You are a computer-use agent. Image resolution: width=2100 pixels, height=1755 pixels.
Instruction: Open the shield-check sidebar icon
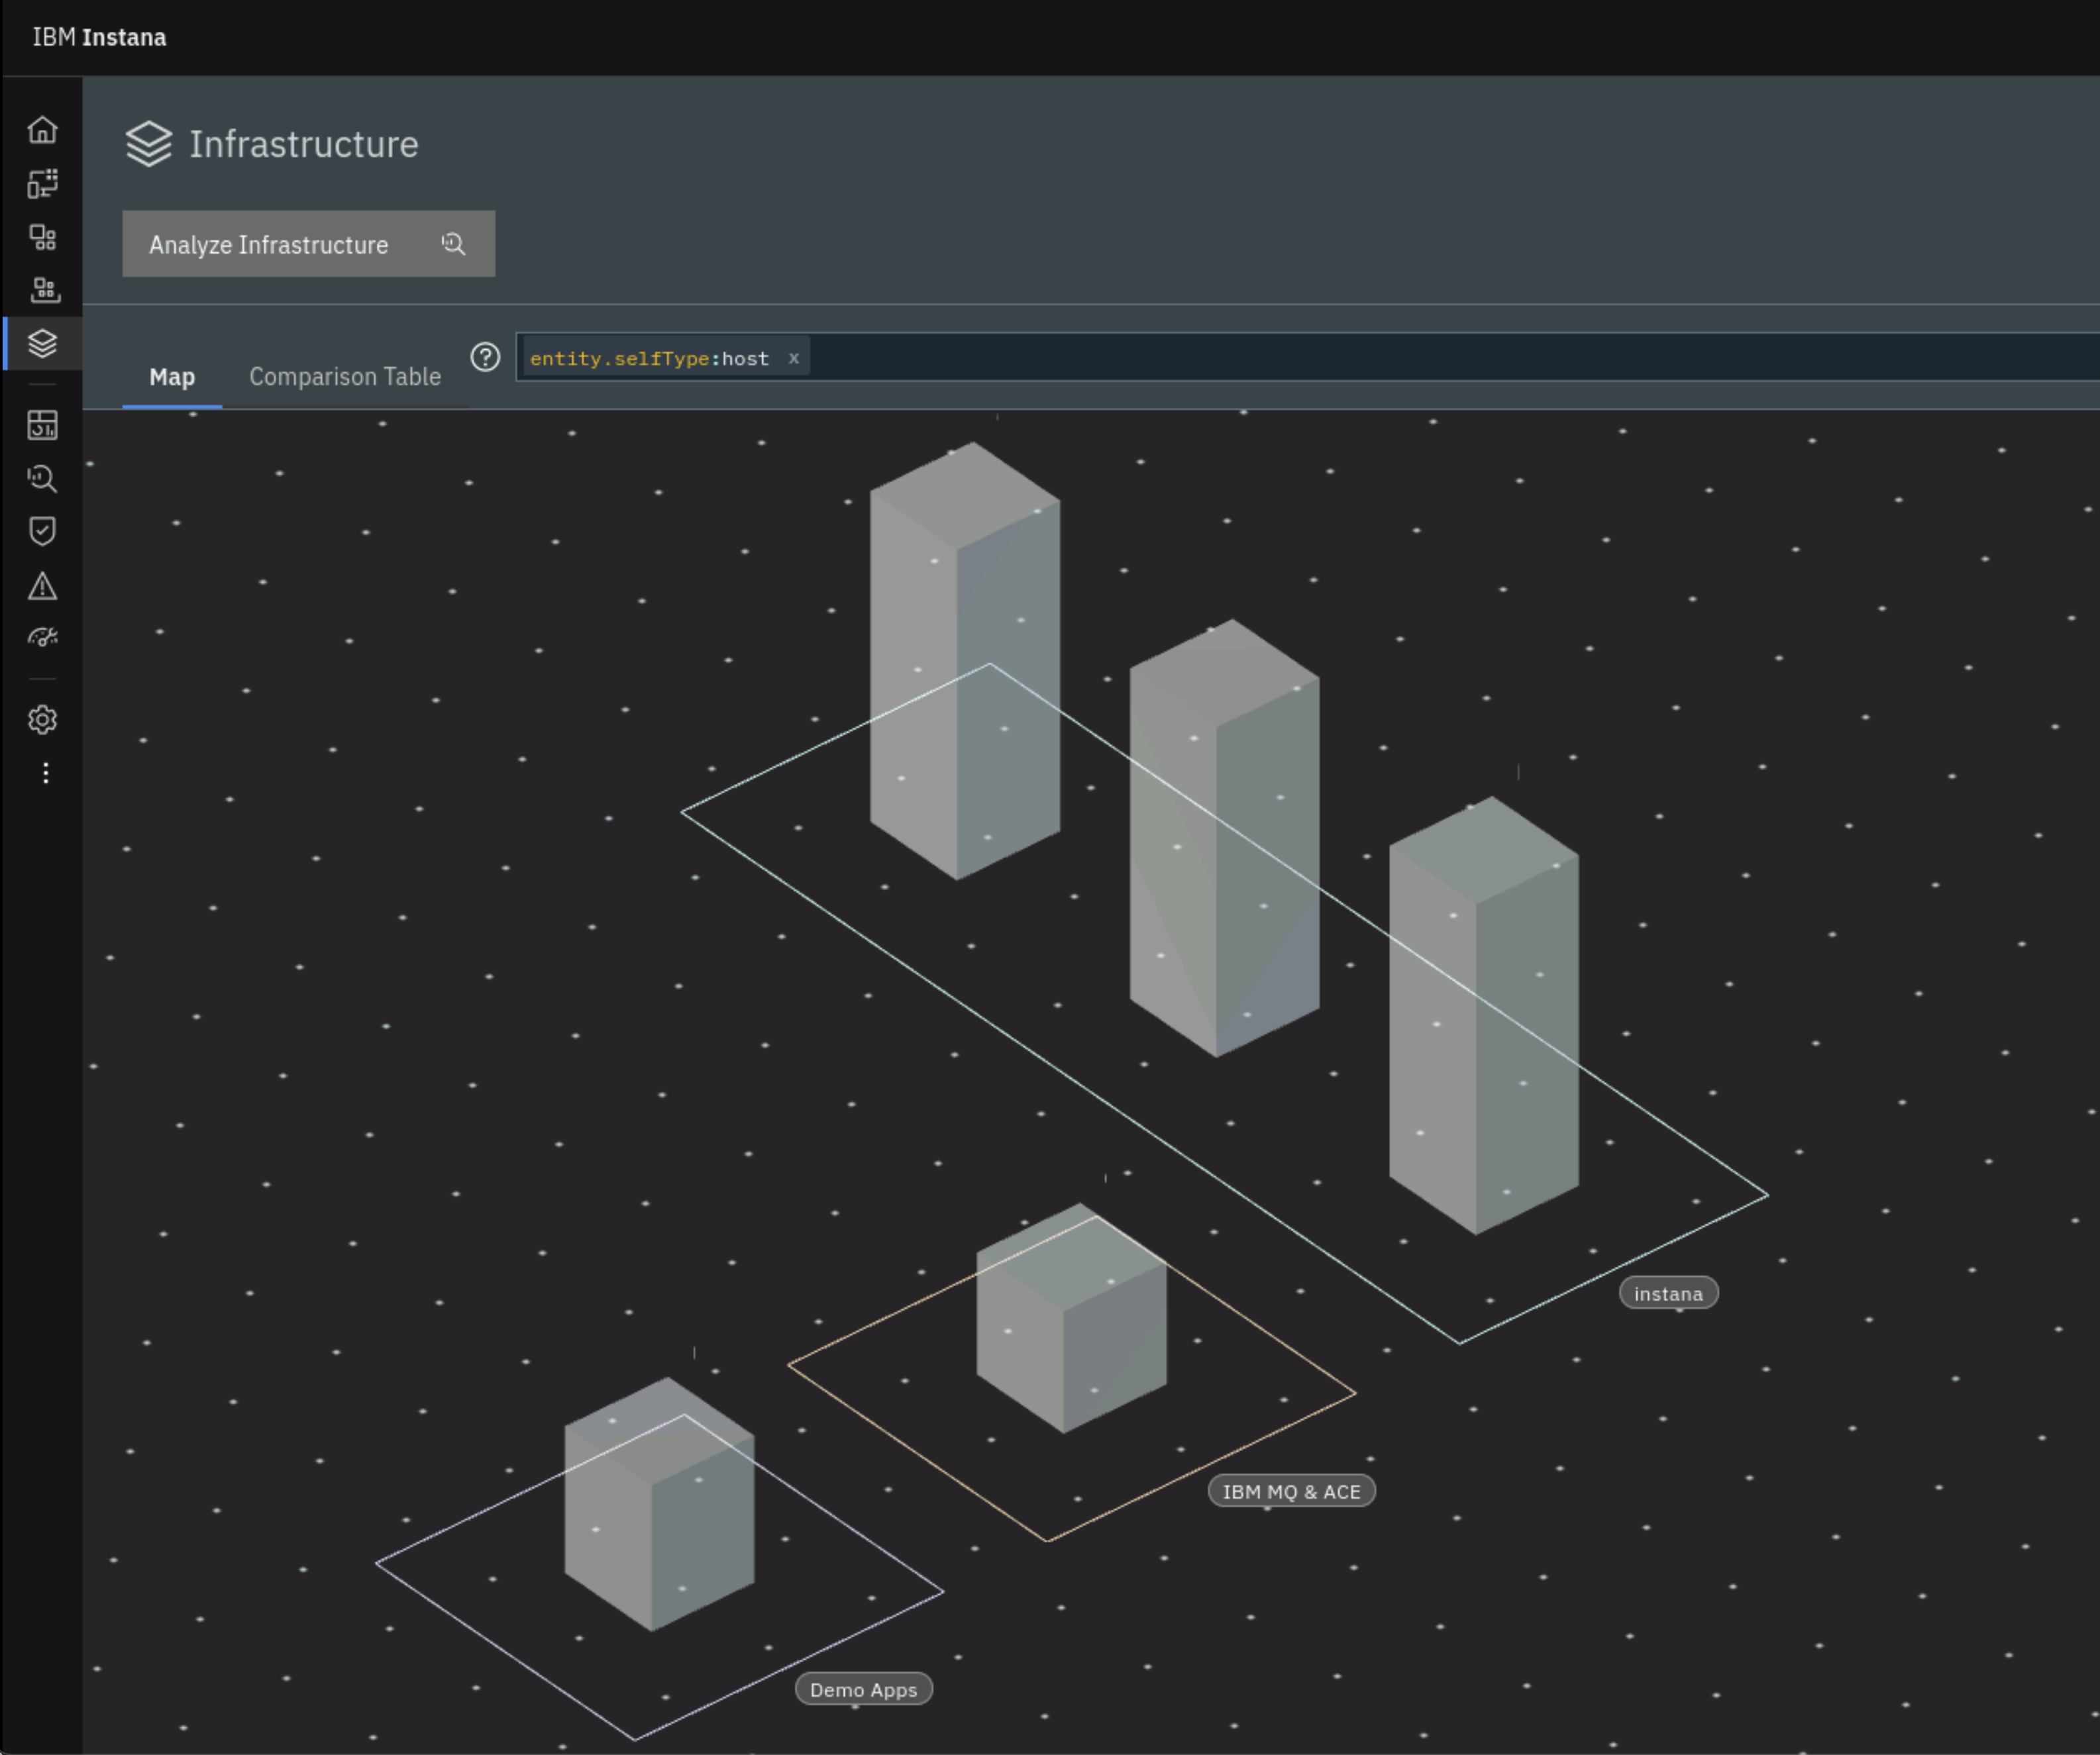coord(42,532)
